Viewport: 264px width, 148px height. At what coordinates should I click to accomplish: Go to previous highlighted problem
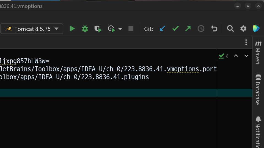point(236,56)
